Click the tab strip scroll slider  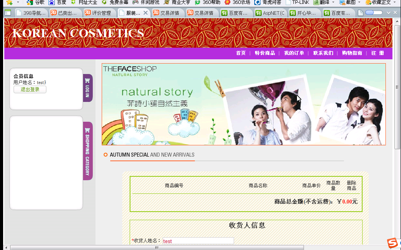pyautogui.click(x=374, y=12)
